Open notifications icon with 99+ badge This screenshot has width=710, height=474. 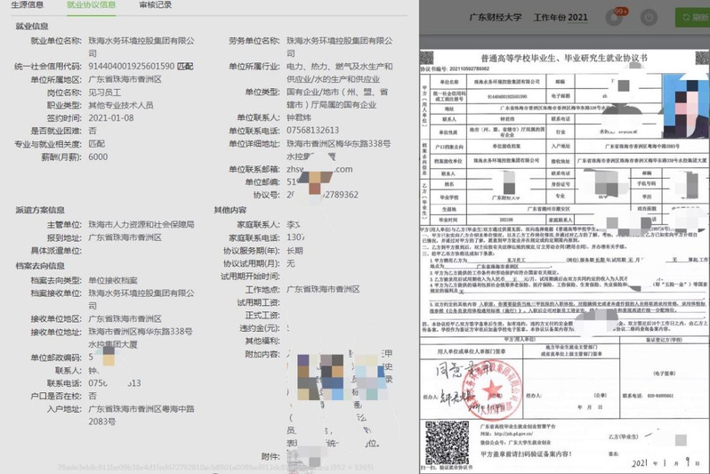click(x=615, y=17)
